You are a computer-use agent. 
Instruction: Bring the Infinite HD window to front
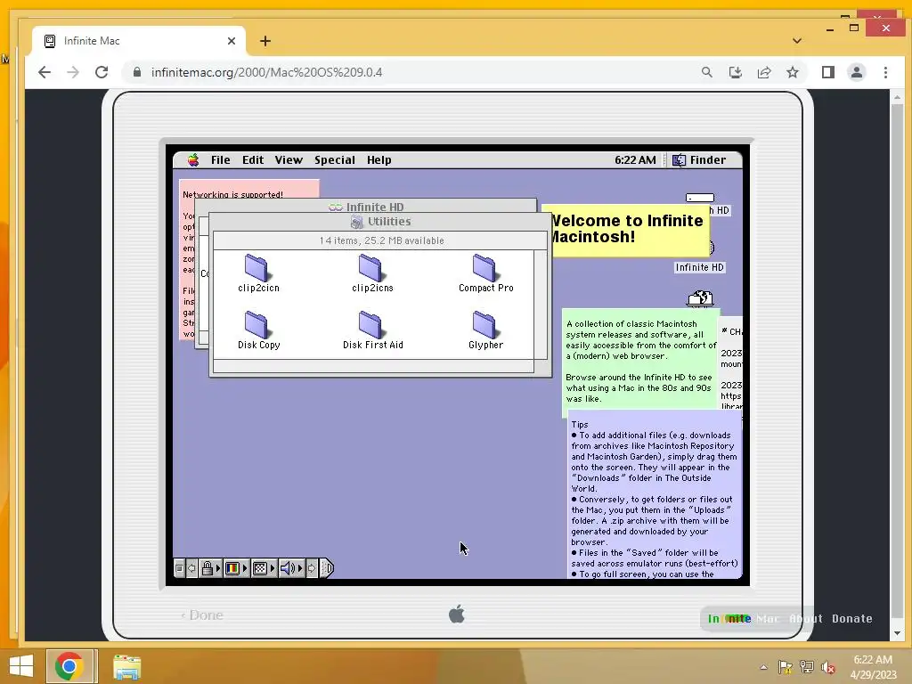click(x=365, y=207)
